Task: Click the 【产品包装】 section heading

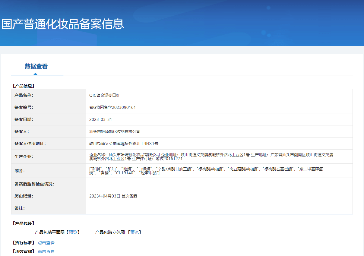Action: tap(24, 223)
